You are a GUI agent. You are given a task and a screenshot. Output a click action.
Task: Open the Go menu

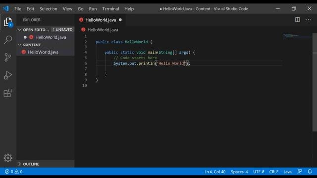[80, 9]
